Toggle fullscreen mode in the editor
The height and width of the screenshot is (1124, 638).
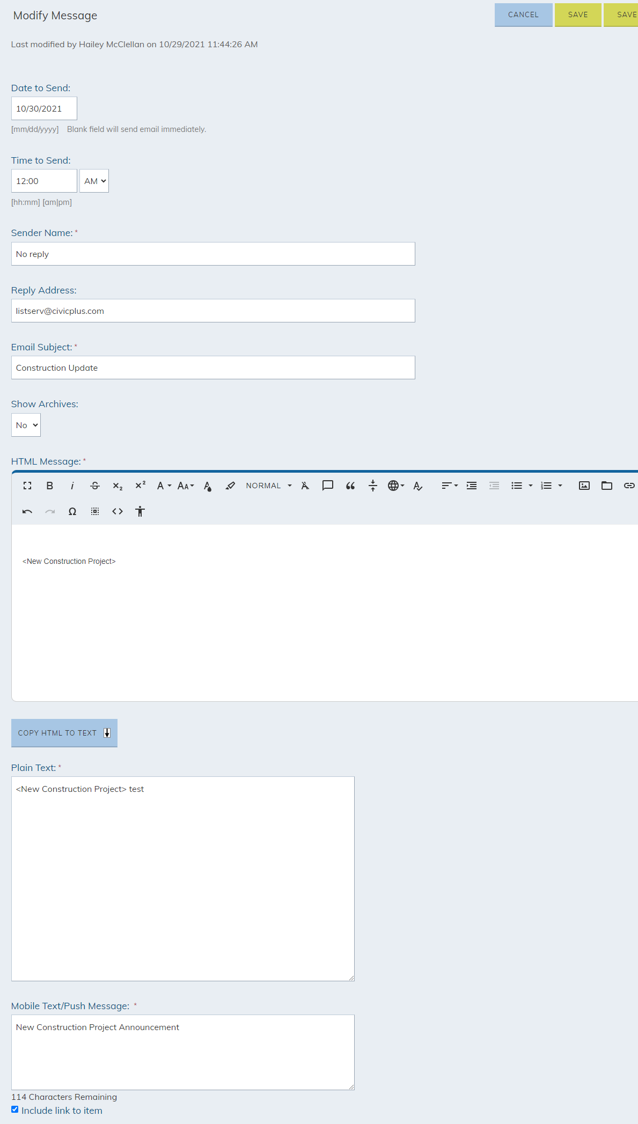click(27, 486)
